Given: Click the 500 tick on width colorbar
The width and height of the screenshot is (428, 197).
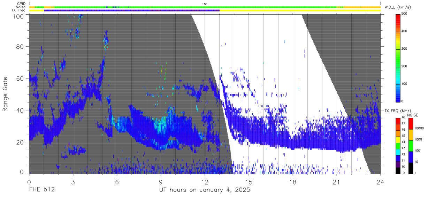Looking at the screenshot, I should tap(404, 14).
